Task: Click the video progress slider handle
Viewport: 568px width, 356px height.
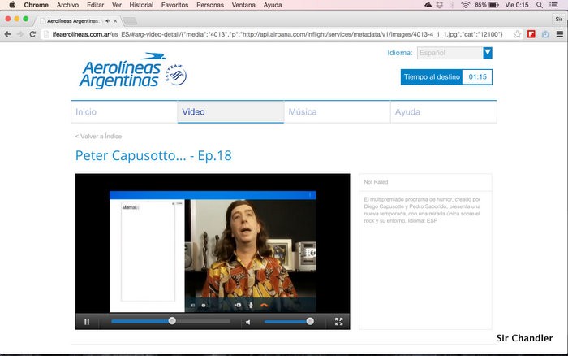Action: pyautogui.click(x=172, y=321)
